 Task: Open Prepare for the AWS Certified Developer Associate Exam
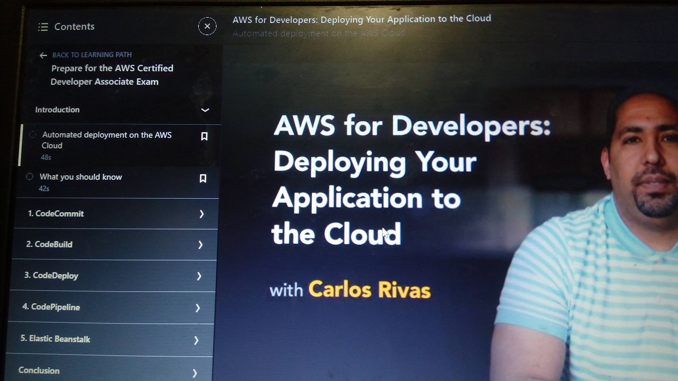112,75
